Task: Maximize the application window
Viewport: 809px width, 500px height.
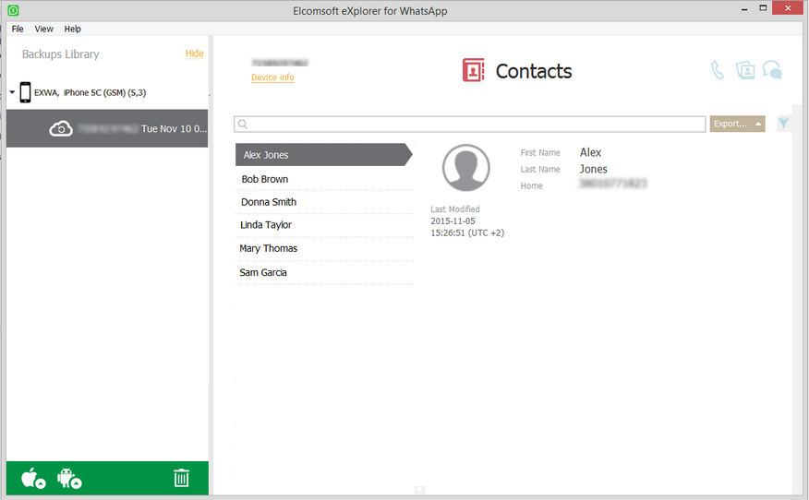Action: point(763,8)
